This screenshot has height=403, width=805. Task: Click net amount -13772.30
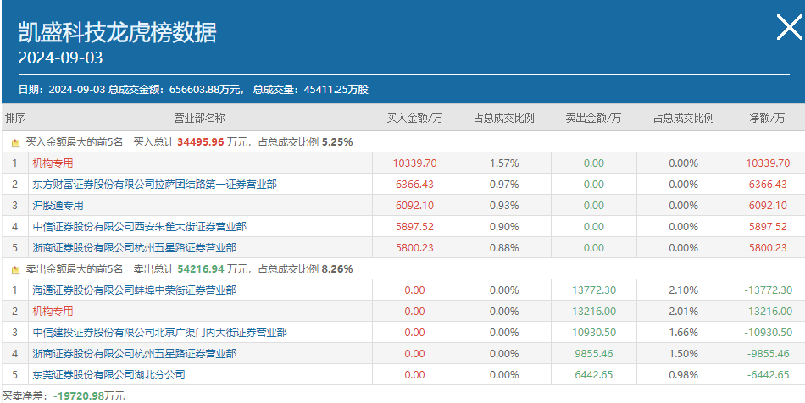pyautogui.click(x=768, y=290)
